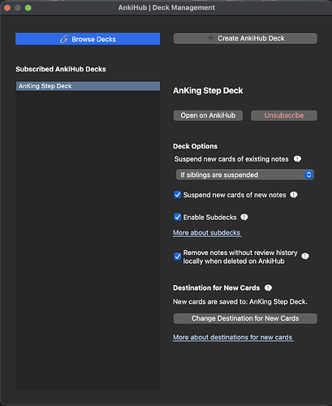Click the Subscribed AnkiHub Decks heading

[61, 69]
